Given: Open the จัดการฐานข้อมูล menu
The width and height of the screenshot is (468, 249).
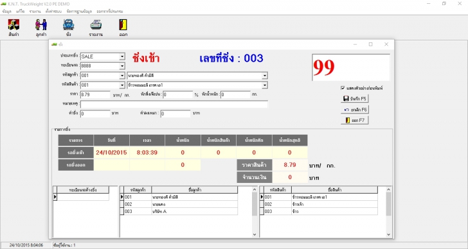Looking at the screenshot, I should (x=79, y=12).
